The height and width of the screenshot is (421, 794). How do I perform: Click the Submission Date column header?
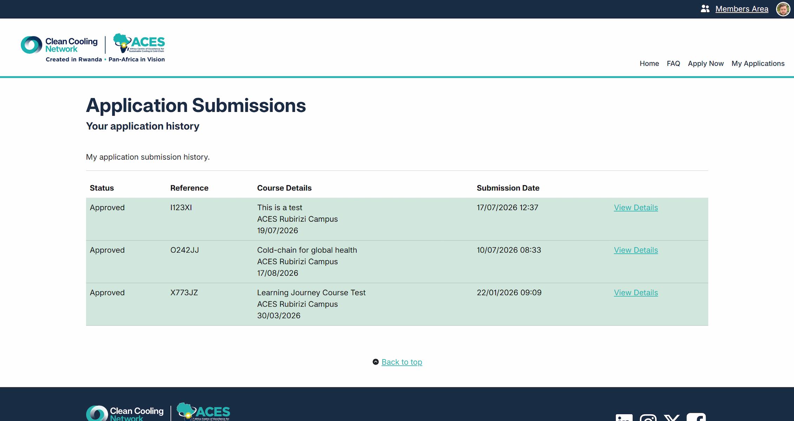tap(508, 188)
